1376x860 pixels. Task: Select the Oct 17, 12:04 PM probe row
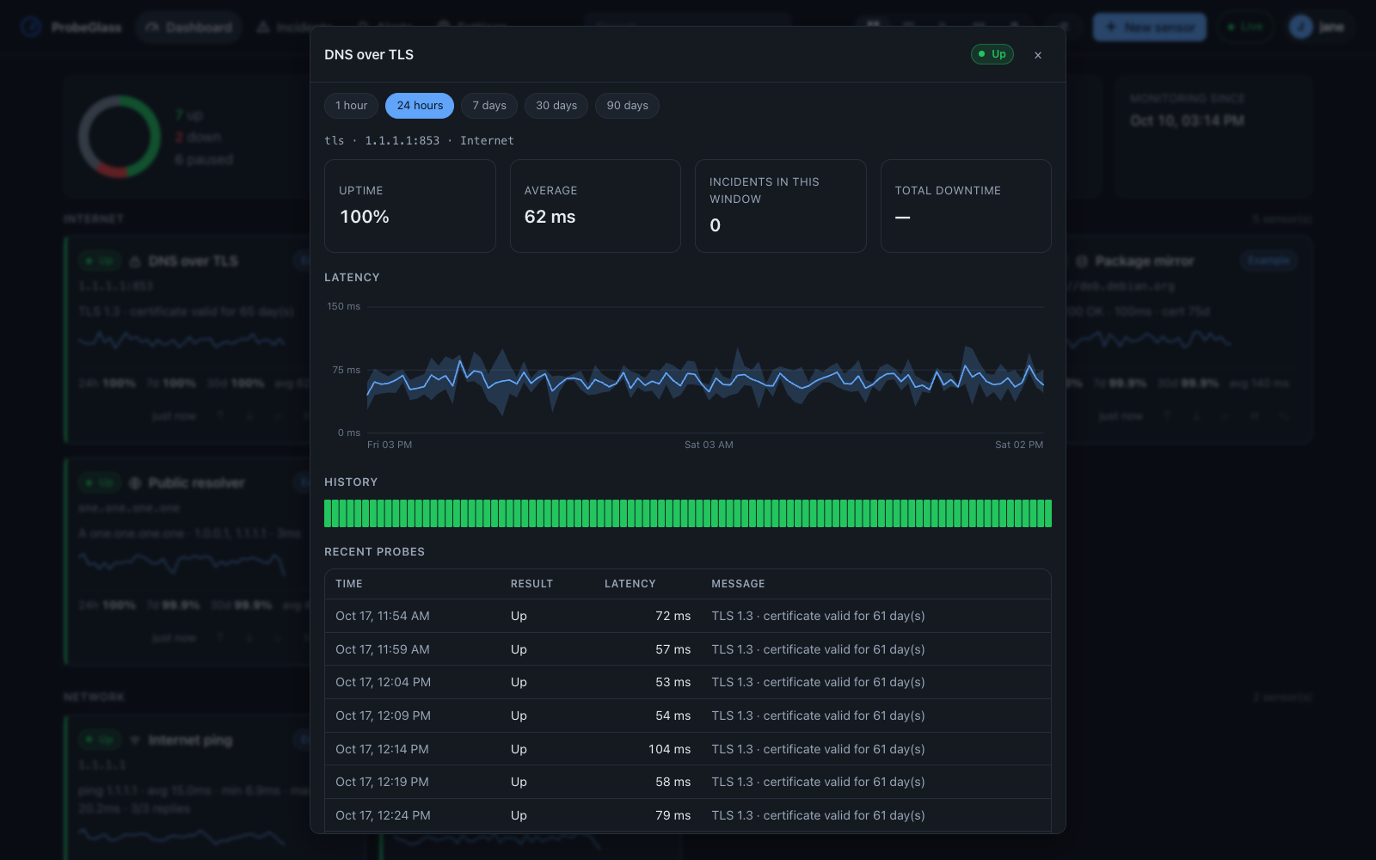[x=688, y=682]
